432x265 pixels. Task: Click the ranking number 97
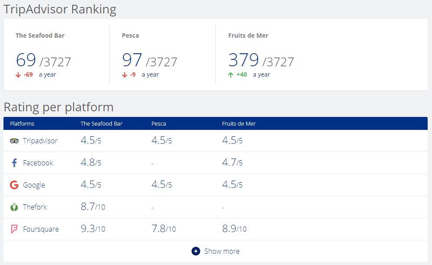[132, 60]
